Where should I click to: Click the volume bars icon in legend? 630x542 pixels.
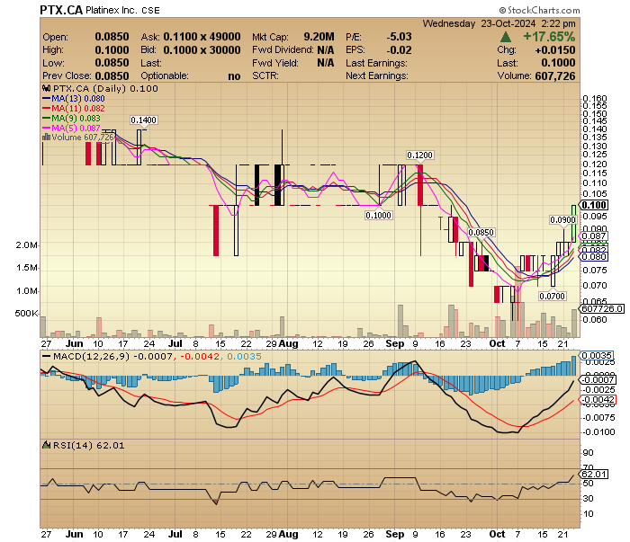[46, 138]
